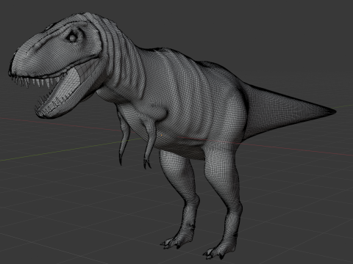The width and height of the screenshot is (353, 264).
Task: Click the orange object origin dot
Action: pos(162,135)
